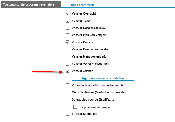
Task: Check Venster Management Info
Action: (67, 56)
